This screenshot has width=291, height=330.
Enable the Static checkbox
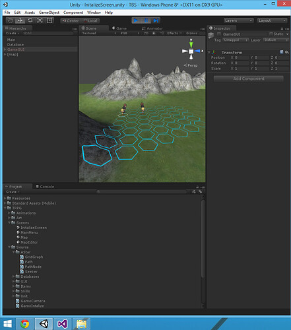(271, 34)
